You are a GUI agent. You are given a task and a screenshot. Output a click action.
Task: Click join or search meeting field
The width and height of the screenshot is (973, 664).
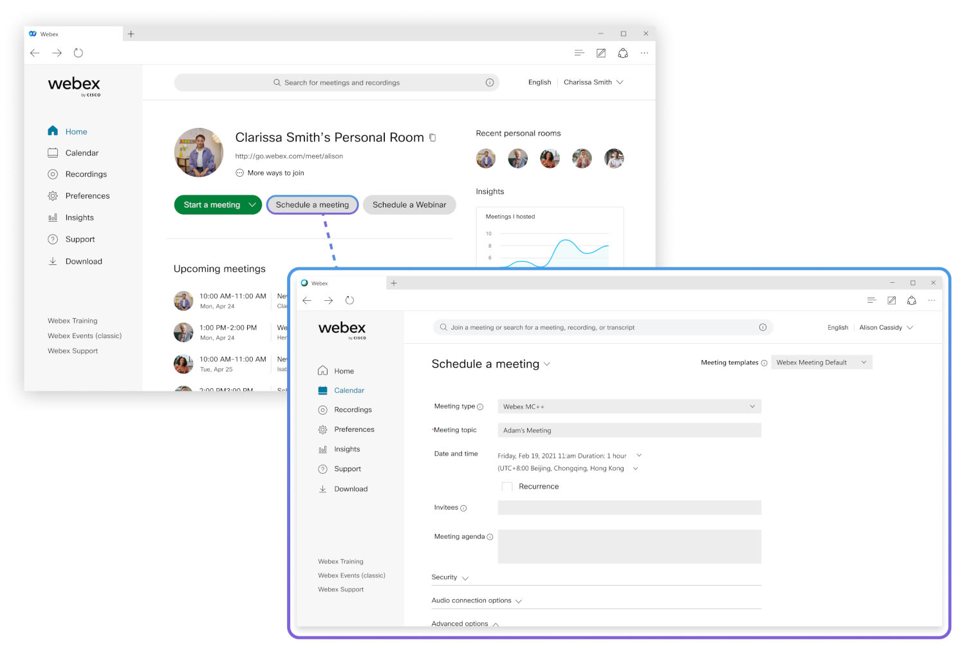pyautogui.click(x=603, y=328)
